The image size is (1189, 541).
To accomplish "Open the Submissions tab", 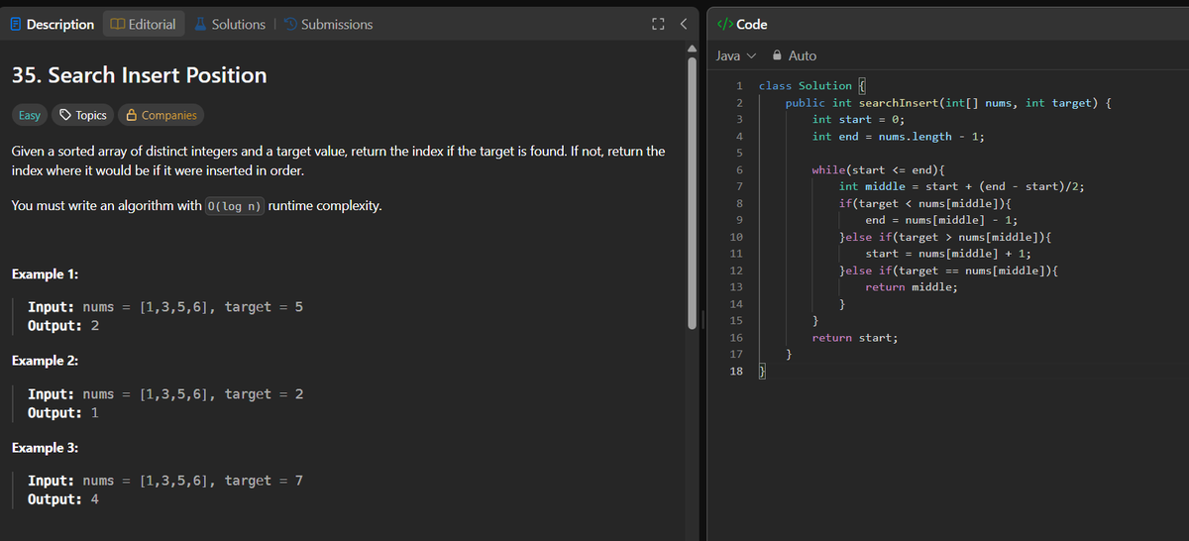I will pyautogui.click(x=328, y=24).
